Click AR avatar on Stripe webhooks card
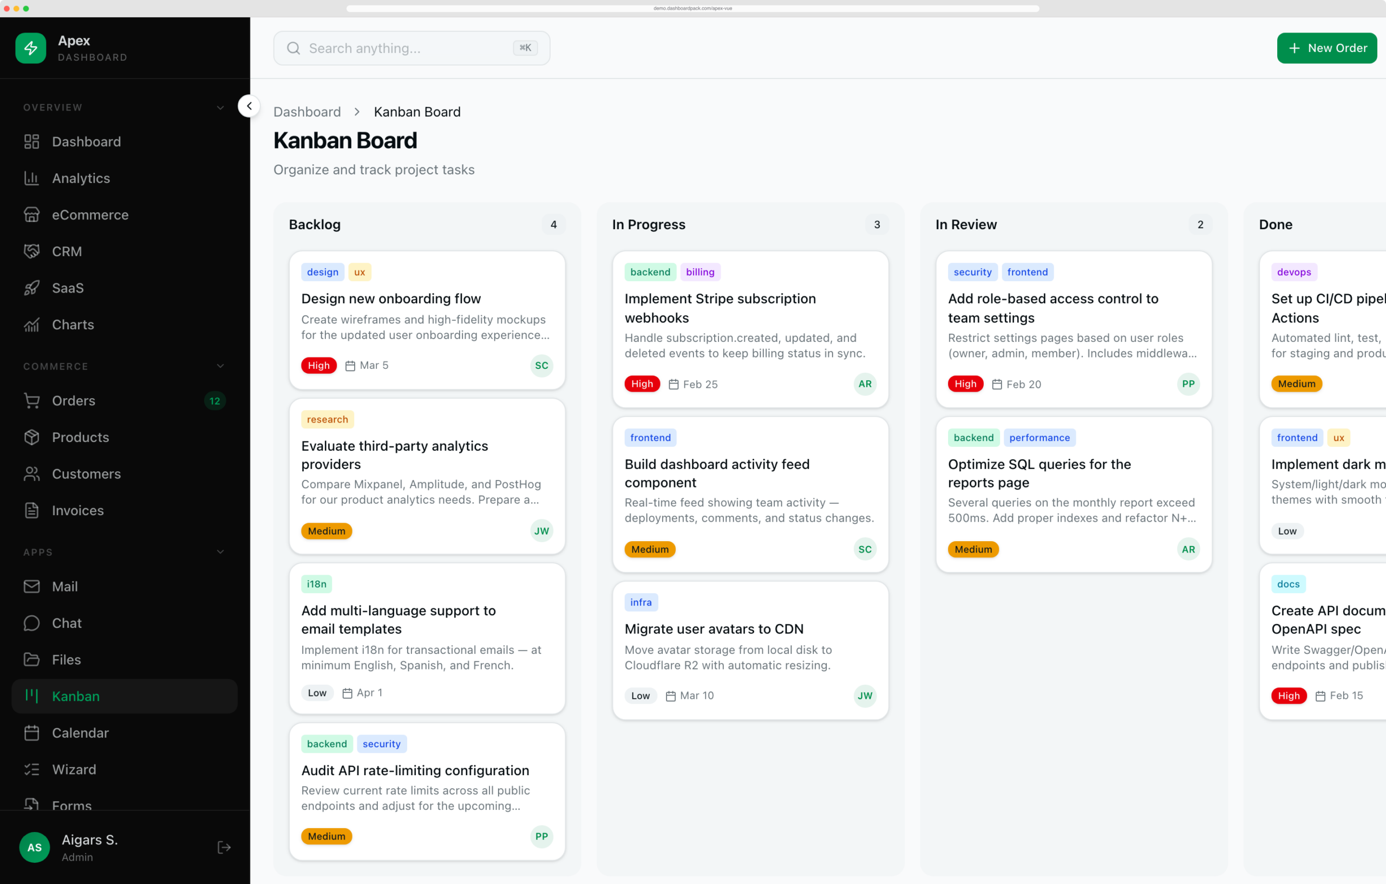Screen dimensions: 1386x884 click(x=865, y=384)
